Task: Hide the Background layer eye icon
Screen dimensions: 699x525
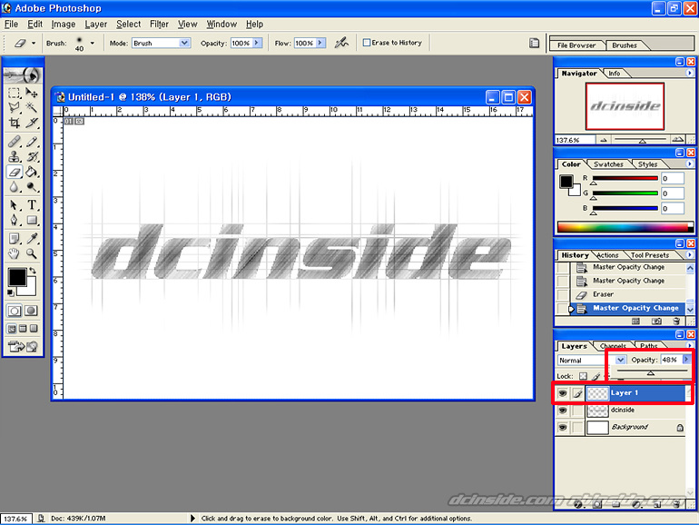Action: point(563,427)
